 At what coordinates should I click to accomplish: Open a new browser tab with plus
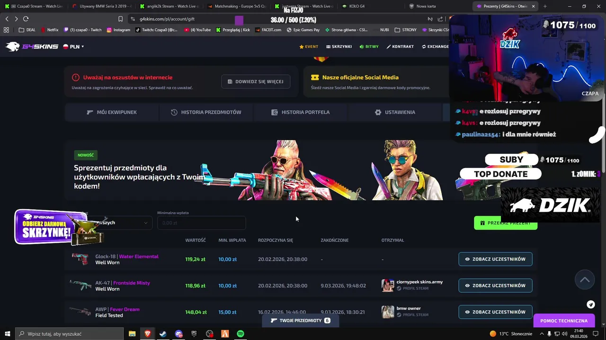click(545, 6)
